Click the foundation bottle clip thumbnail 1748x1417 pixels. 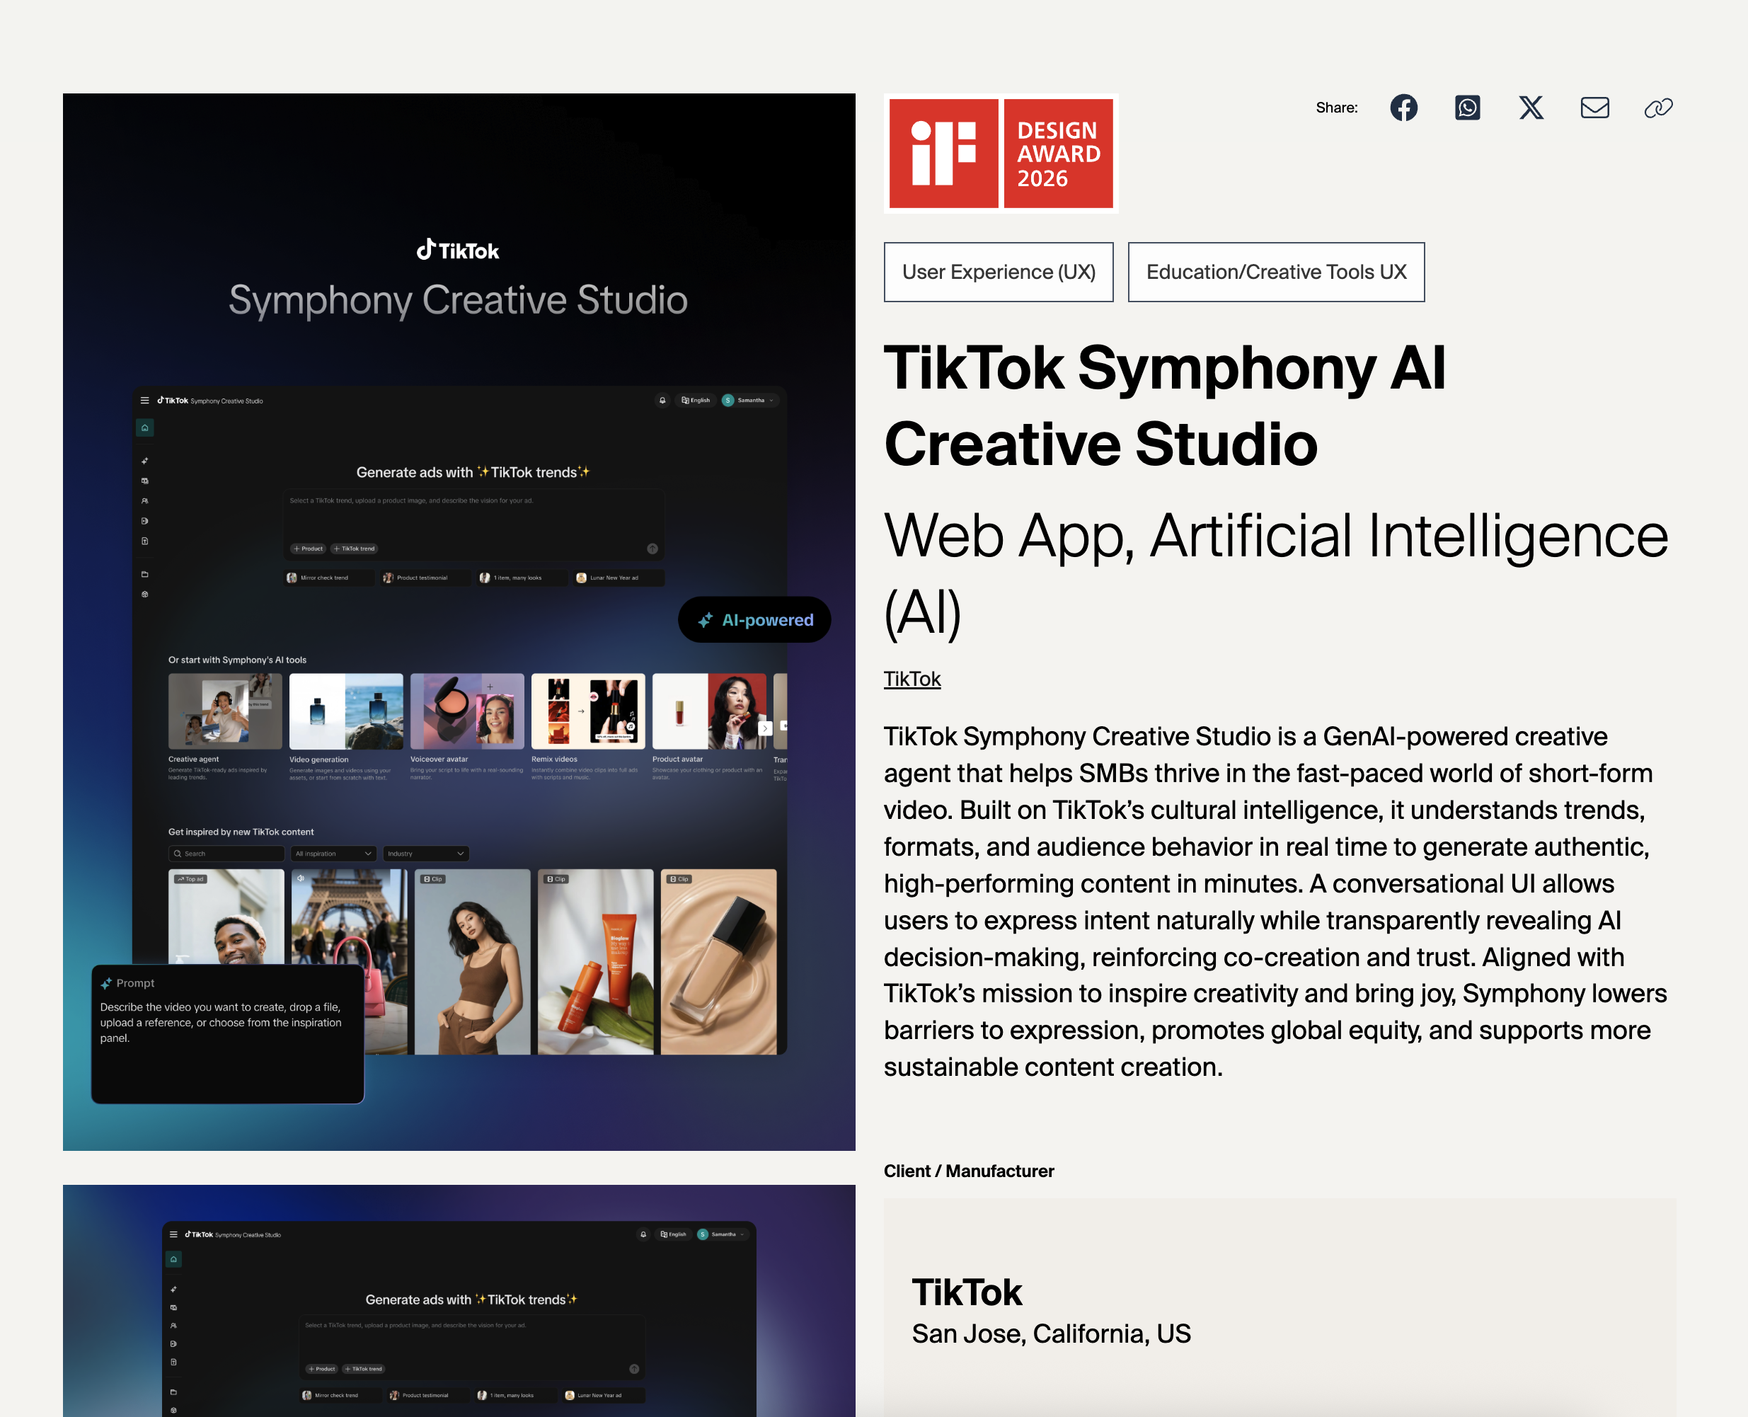(x=718, y=961)
